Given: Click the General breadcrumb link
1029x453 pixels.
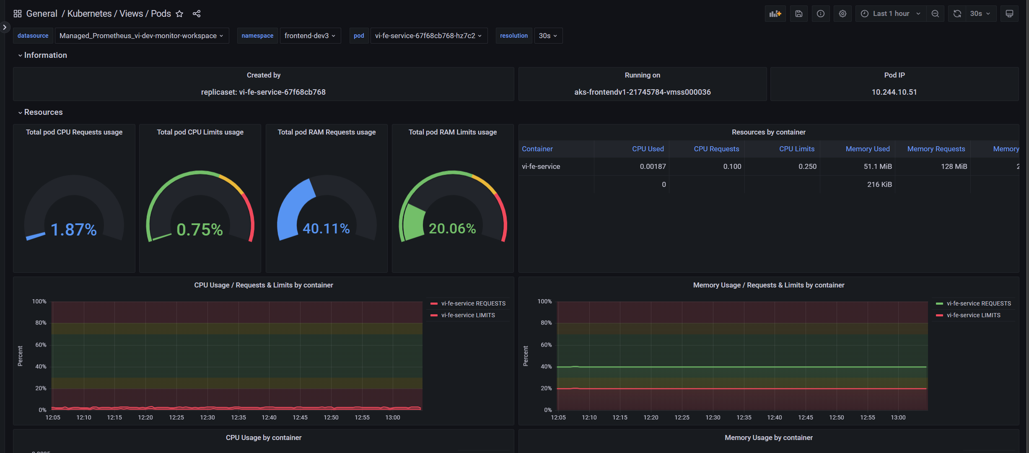Looking at the screenshot, I should [41, 13].
